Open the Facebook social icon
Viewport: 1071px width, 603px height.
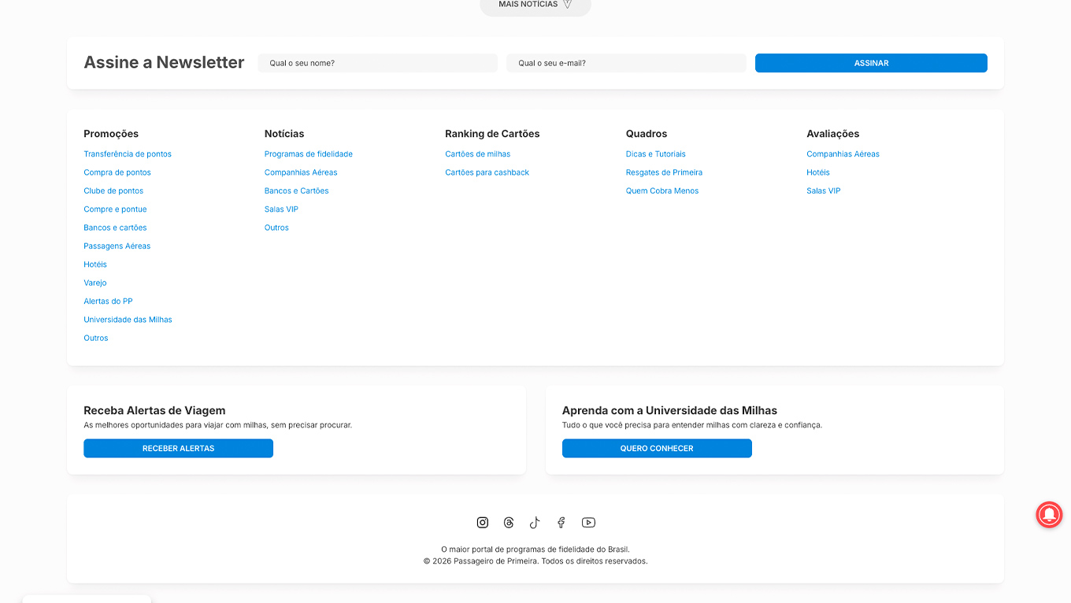pyautogui.click(x=561, y=523)
